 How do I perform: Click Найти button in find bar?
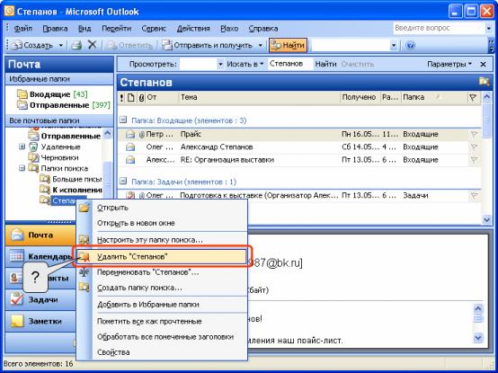tap(325, 64)
